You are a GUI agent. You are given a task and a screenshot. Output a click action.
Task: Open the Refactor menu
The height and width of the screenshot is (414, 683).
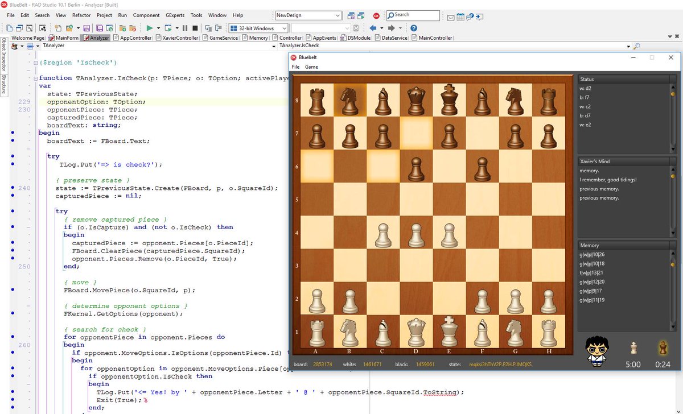(81, 15)
